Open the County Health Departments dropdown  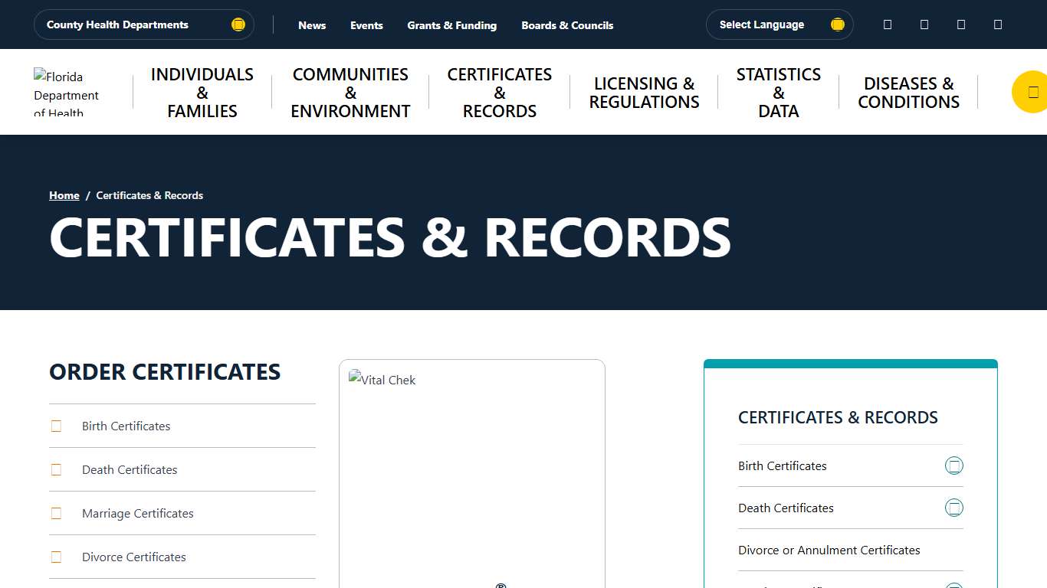(x=144, y=24)
